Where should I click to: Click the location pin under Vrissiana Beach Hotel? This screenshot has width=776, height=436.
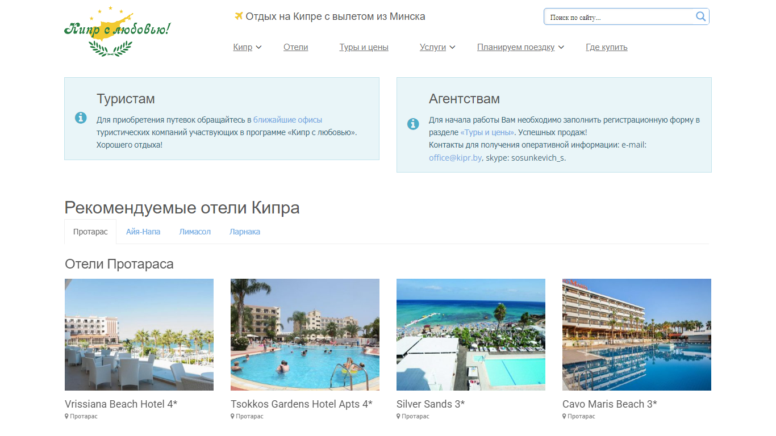66,416
